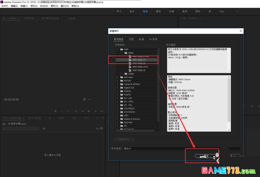Switch to the 设置 tab in dialog
The width and height of the screenshot is (260, 177).
coord(131,39)
